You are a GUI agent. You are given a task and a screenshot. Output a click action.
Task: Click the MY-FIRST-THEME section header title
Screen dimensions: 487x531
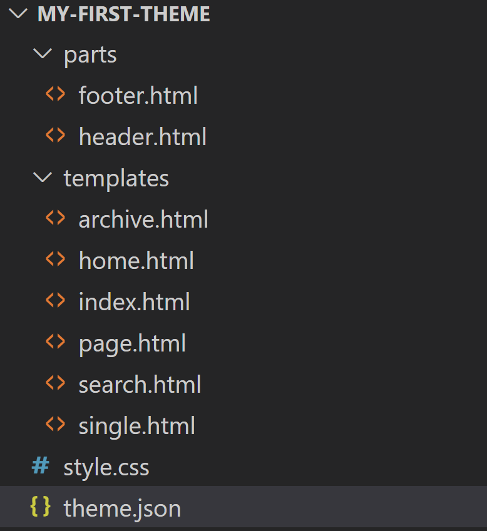124,14
